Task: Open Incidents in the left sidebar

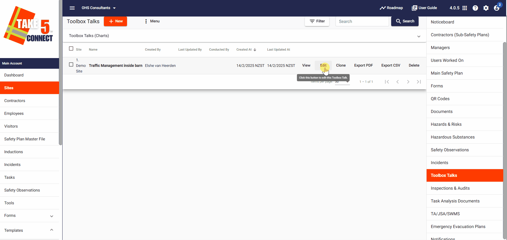Action: coord(29,165)
